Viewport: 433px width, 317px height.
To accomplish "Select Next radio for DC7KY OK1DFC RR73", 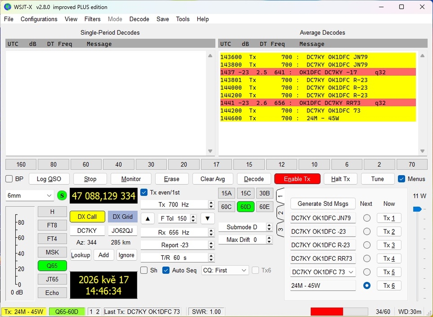I will coord(367,259).
